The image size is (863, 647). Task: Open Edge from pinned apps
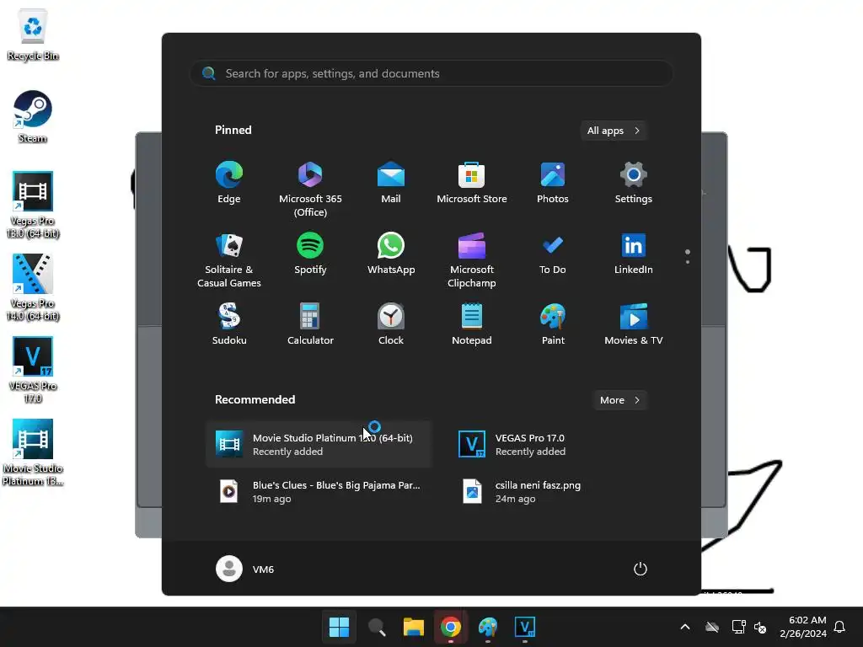[229, 183]
